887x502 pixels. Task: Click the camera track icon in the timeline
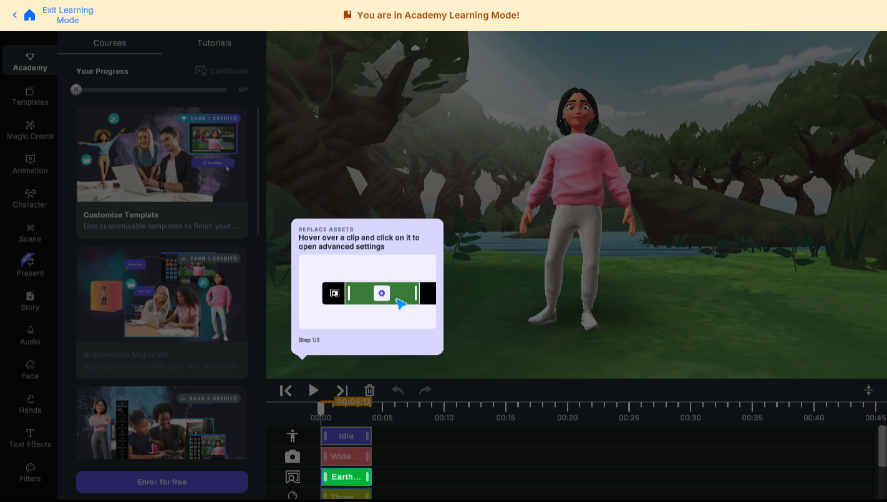coord(292,456)
